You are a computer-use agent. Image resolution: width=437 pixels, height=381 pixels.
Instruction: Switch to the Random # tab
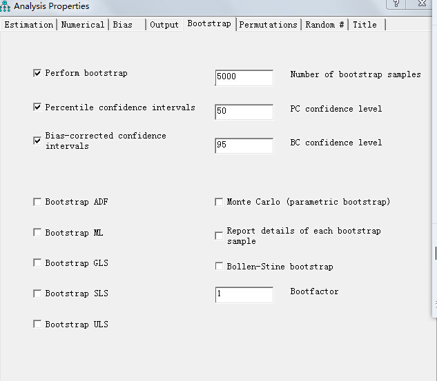(x=324, y=25)
